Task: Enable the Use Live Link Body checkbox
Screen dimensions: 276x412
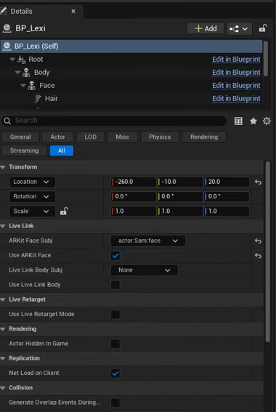Action: tap(115, 285)
